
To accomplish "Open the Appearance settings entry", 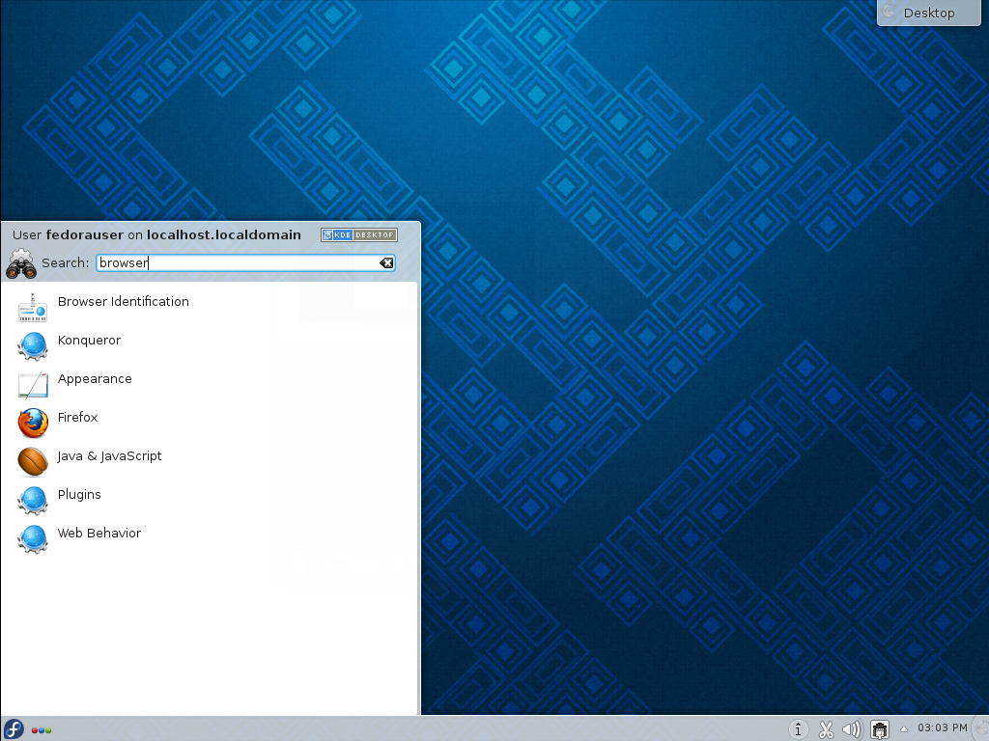I will click(95, 379).
